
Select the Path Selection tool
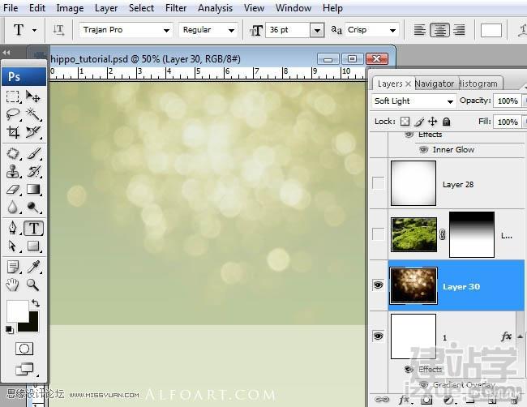tap(13, 246)
